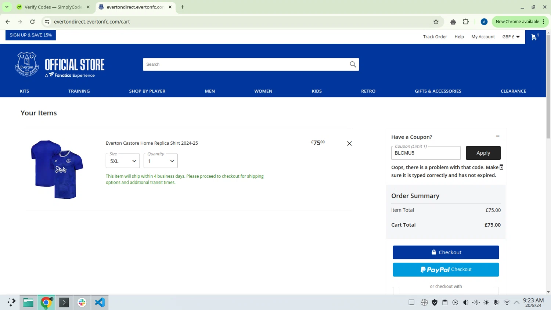Open the SHOP BY PLAYER menu

point(147,91)
